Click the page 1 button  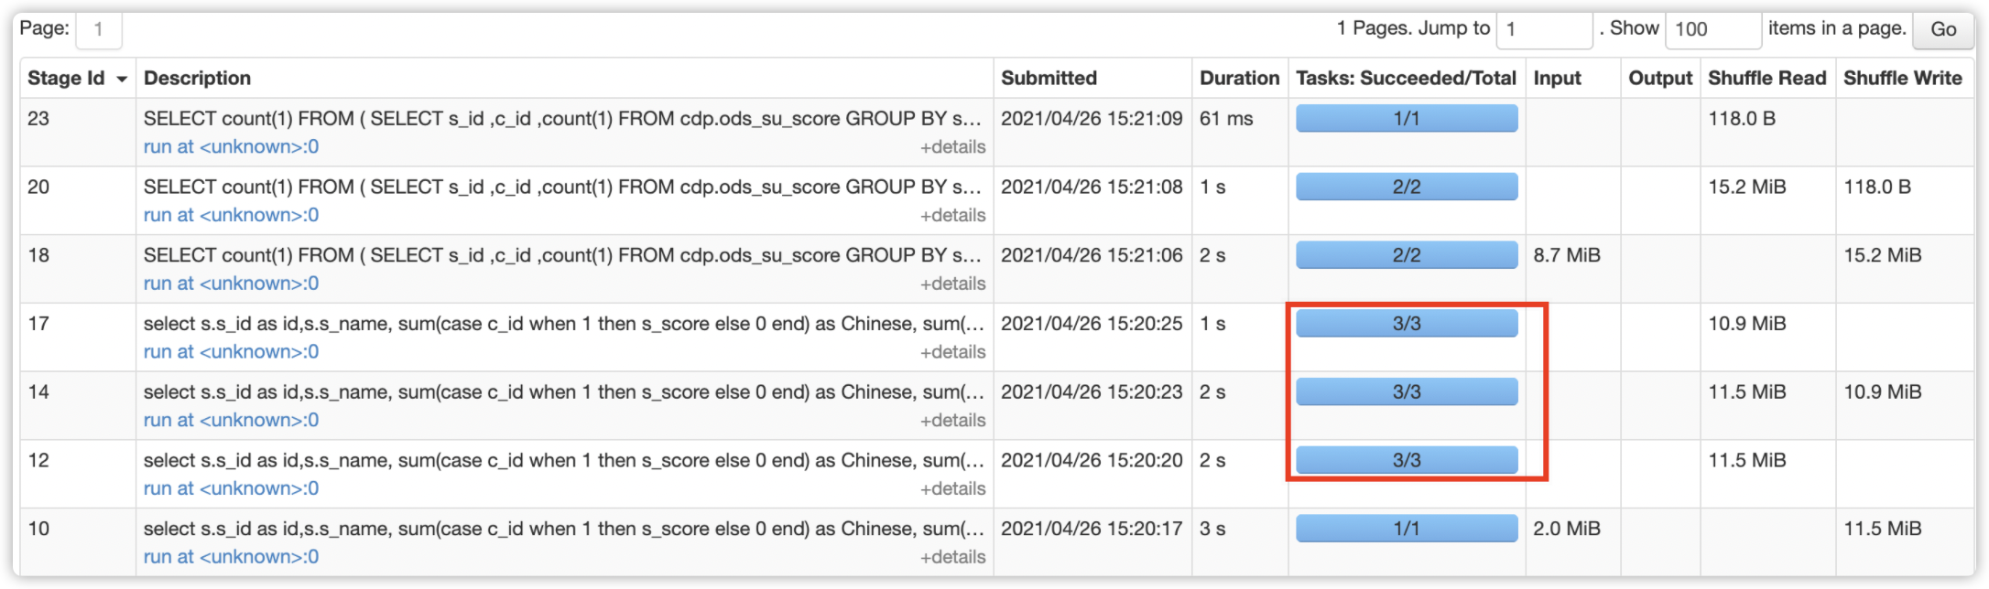[x=98, y=29]
